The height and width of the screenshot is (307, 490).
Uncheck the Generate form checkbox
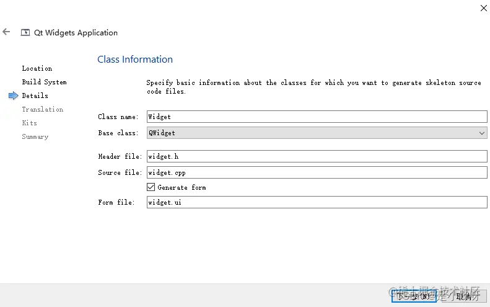pos(151,187)
